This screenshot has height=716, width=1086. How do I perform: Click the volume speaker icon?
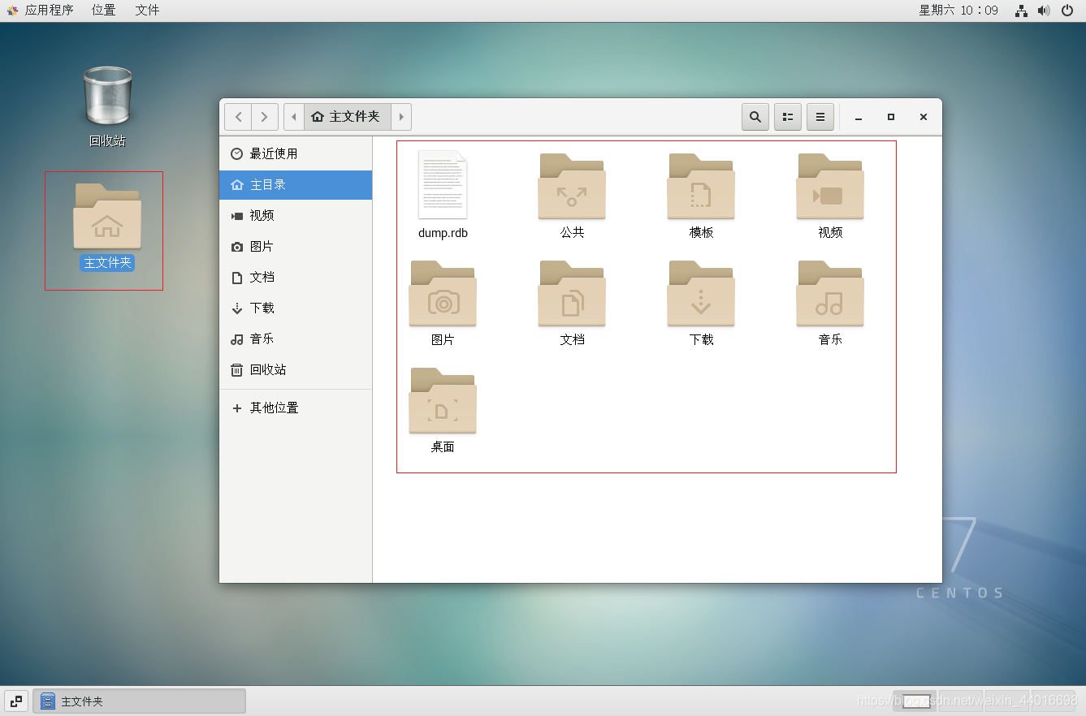tap(1044, 11)
